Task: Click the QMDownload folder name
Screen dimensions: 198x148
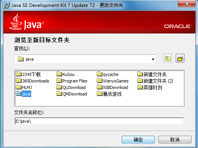Action: coord(75,94)
